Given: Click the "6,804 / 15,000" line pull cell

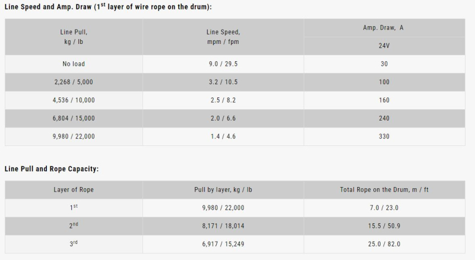Looking at the screenshot, I should 73,118.
